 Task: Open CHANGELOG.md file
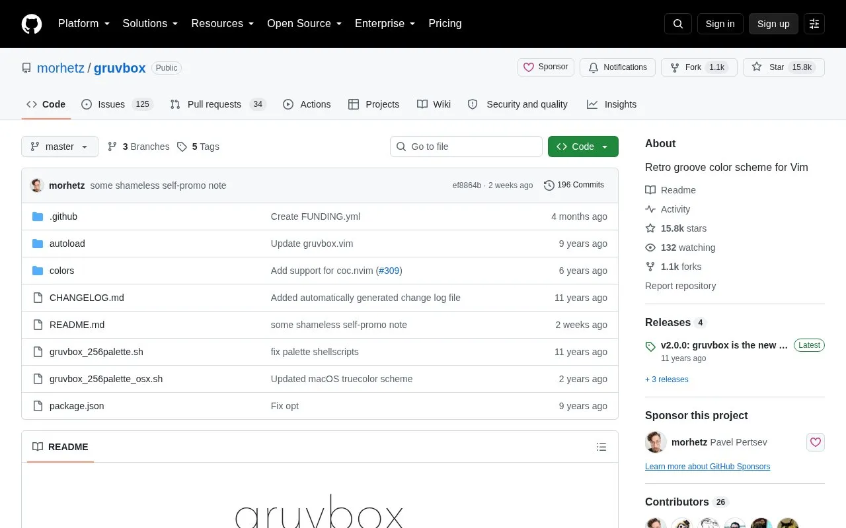pos(87,298)
